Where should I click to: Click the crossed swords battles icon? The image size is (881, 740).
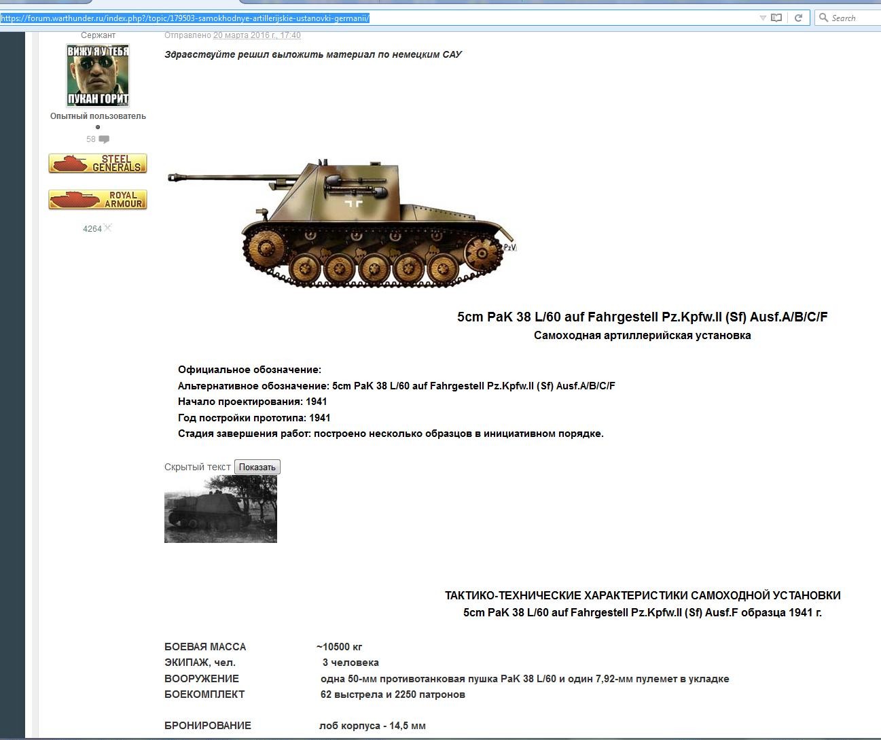[x=107, y=228]
